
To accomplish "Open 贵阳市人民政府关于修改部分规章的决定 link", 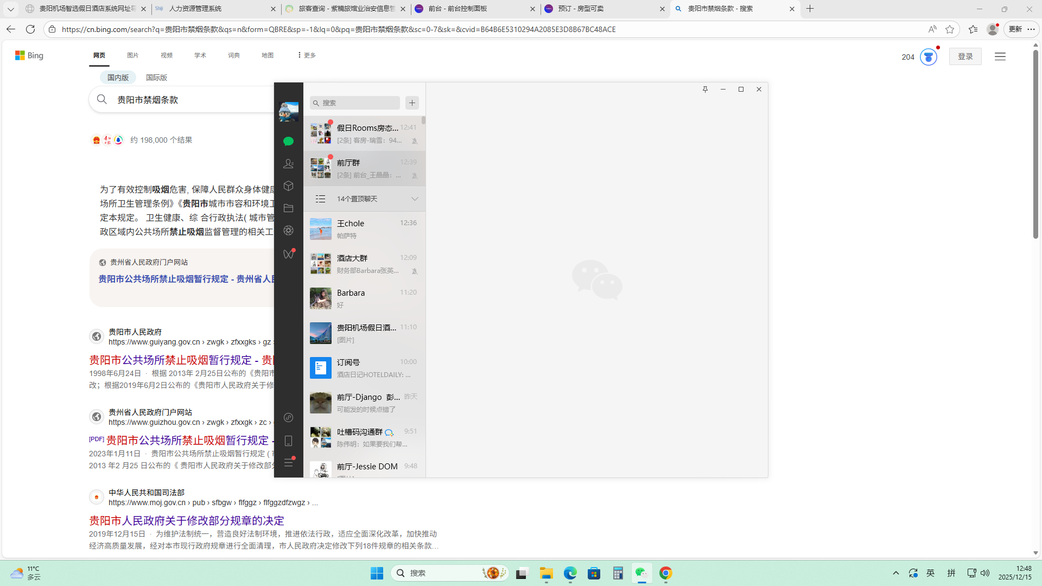I will (x=187, y=520).
